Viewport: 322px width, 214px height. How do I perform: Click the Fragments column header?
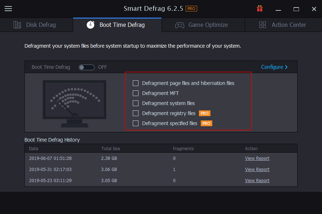[x=183, y=148]
